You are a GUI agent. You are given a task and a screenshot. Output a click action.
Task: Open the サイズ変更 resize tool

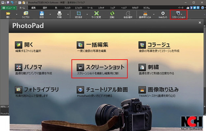coord(96,14)
